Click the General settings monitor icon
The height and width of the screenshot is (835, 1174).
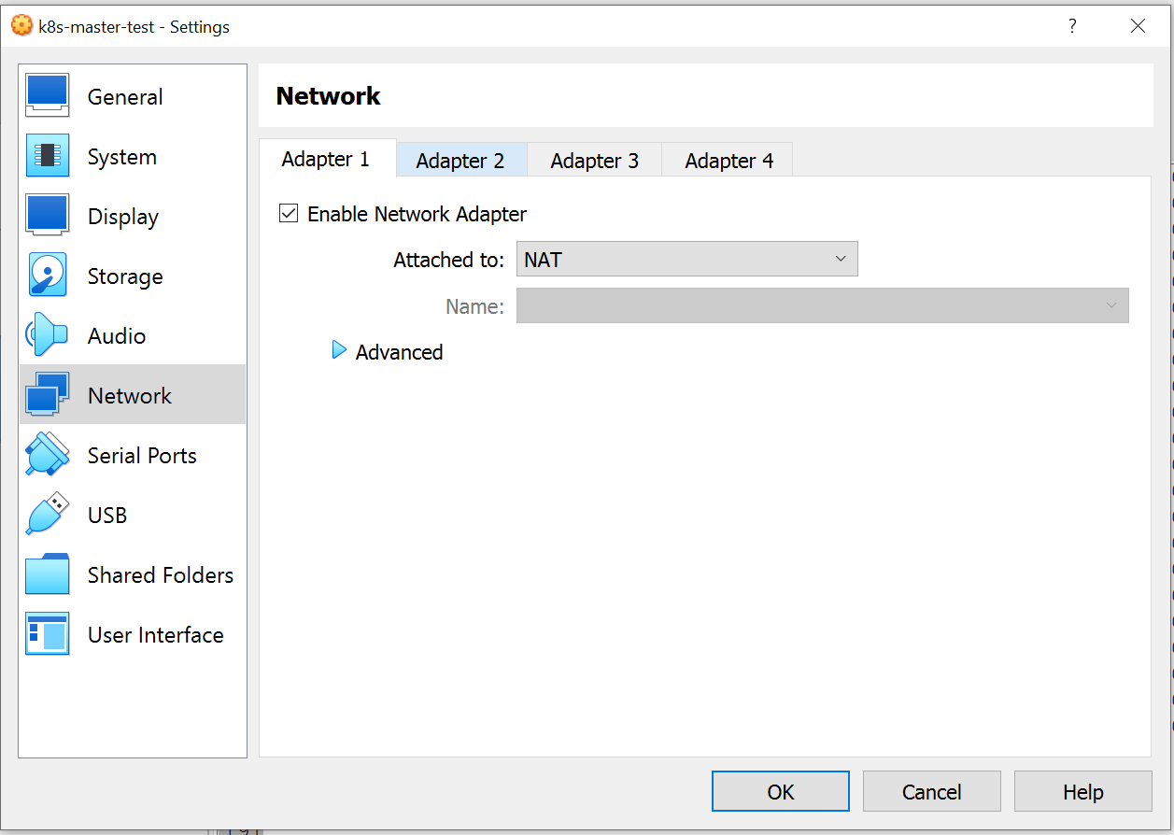click(x=47, y=96)
